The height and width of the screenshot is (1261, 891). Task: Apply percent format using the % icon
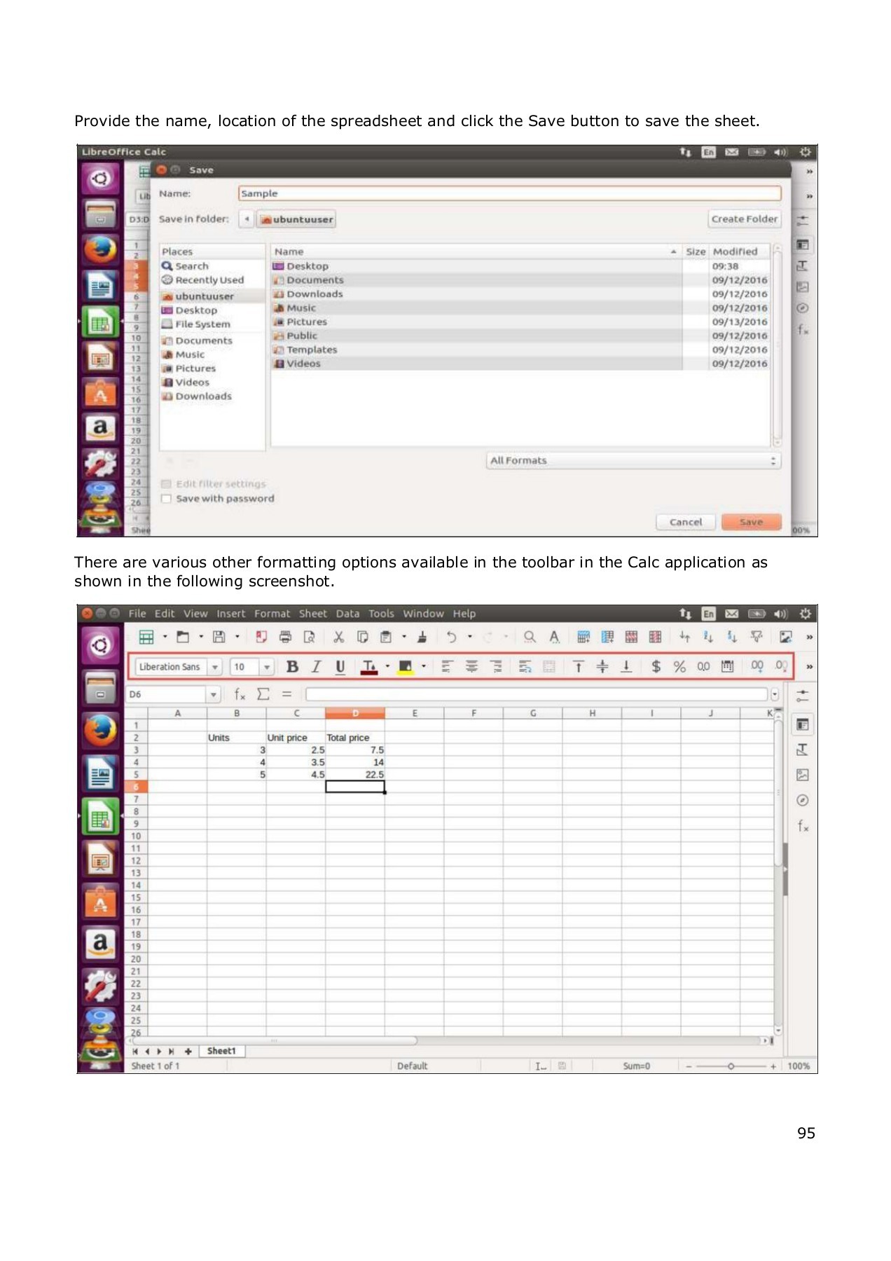point(679,667)
